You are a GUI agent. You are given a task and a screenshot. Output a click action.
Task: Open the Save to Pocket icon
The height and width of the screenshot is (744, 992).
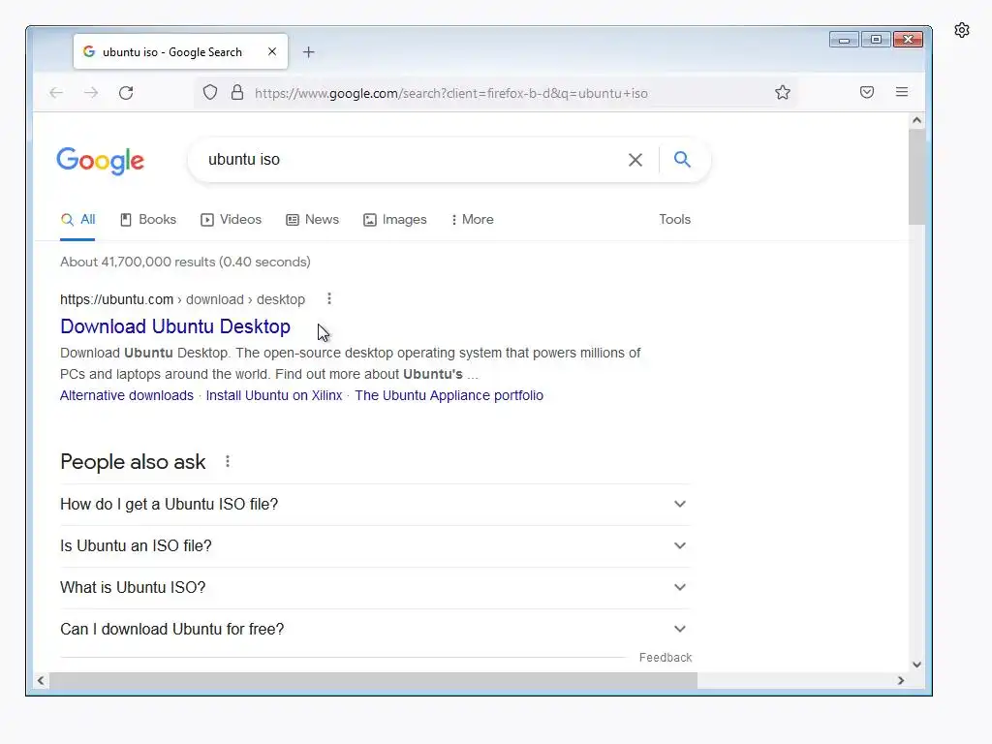[x=867, y=92]
